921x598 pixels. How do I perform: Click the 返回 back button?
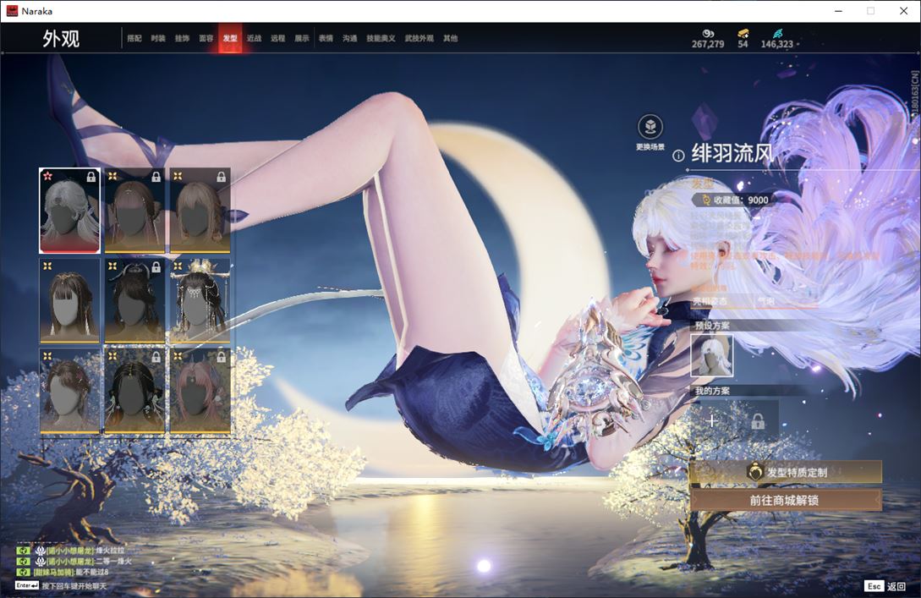point(896,586)
